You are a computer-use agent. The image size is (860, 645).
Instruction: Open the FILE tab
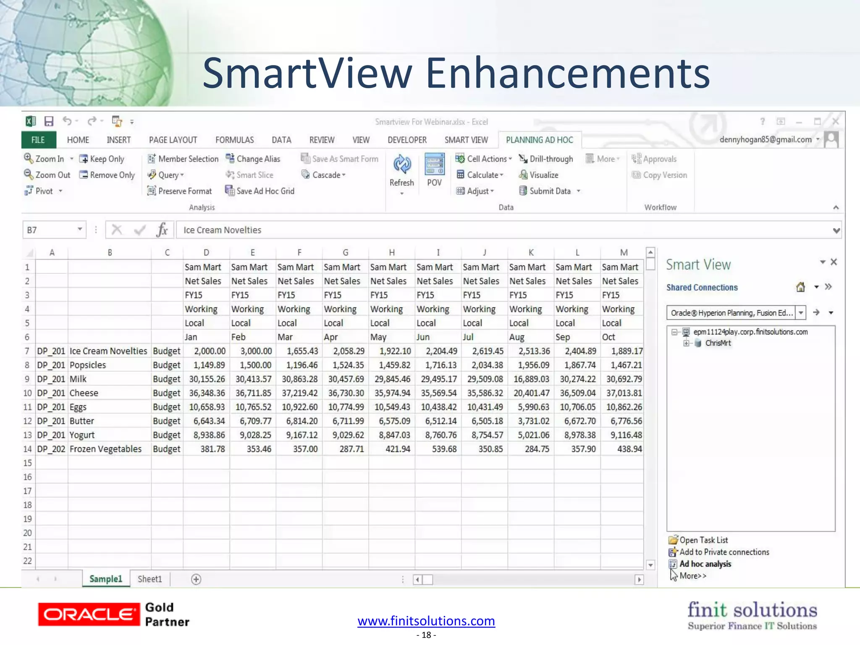(x=38, y=140)
